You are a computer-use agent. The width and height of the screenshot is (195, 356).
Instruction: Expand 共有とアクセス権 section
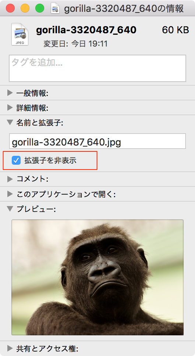pos(10,348)
